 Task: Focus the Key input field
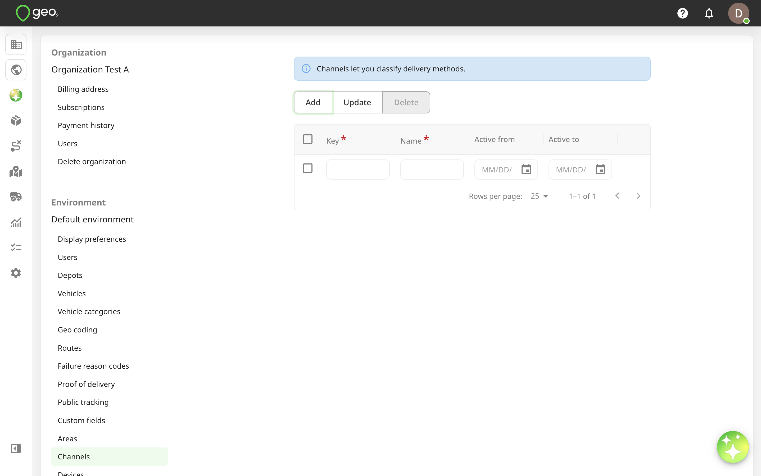tap(358, 169)
